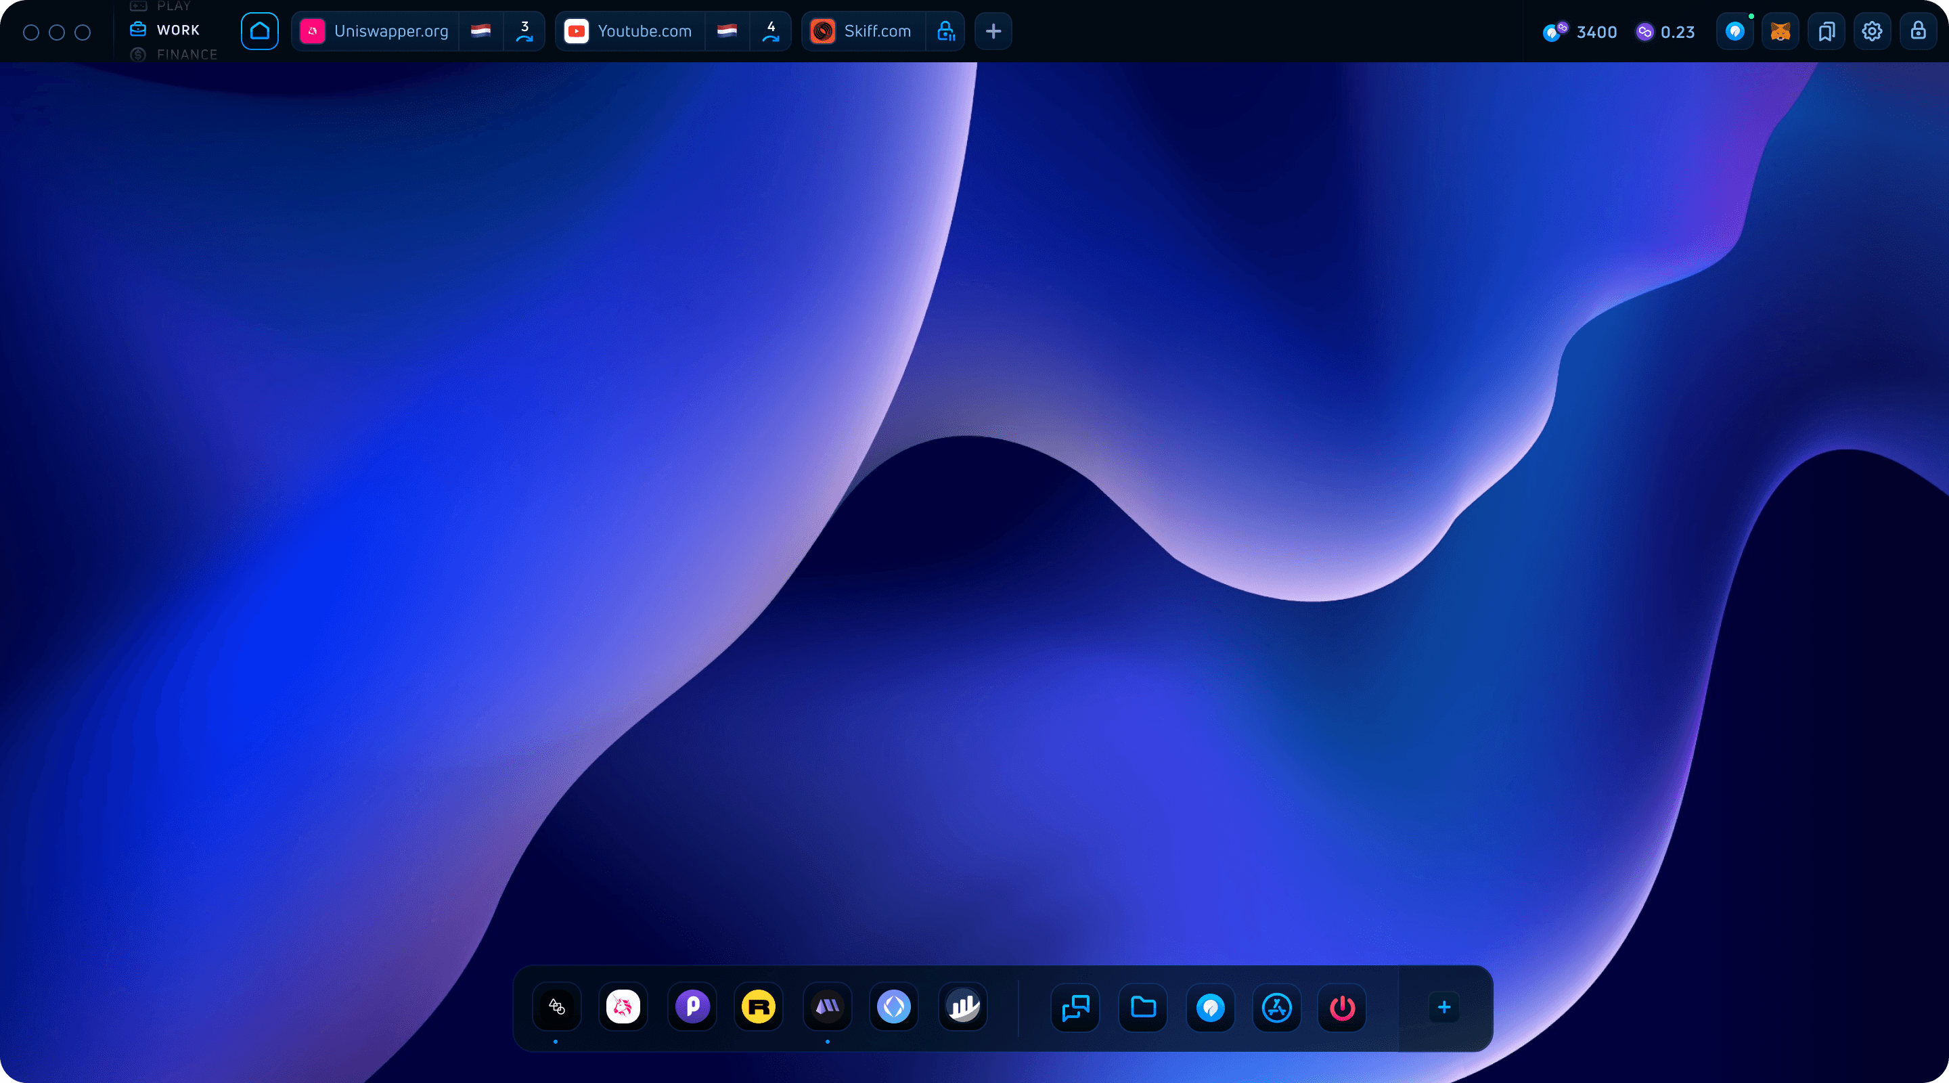The height and width of the screenshot is (1083, 1949).
Task: Open the ENS diamond dock app
Action: (x=893, y=1007)
